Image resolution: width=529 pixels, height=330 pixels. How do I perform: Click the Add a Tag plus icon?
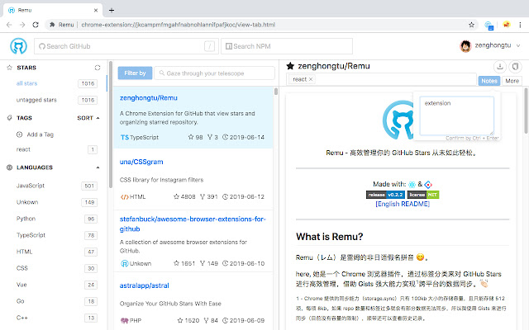[x=20, y=134]
